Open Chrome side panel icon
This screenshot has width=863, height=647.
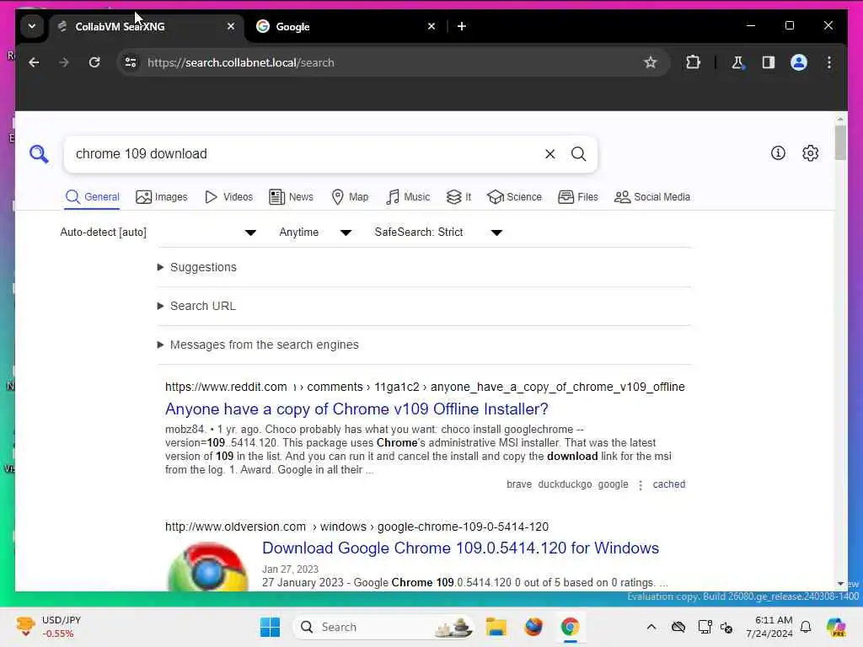click(x=769, y=62)
